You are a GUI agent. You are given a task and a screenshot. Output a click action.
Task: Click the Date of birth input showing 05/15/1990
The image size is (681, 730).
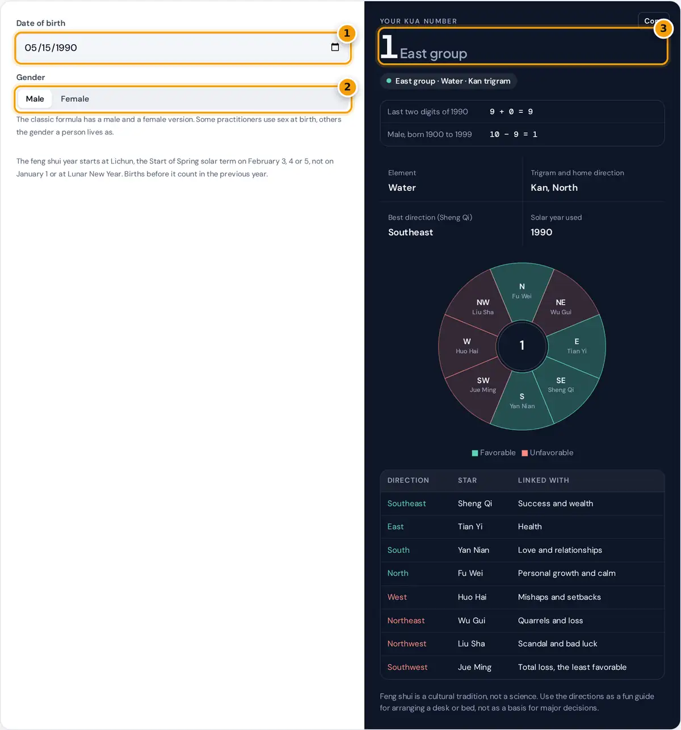tap(183, 48)
